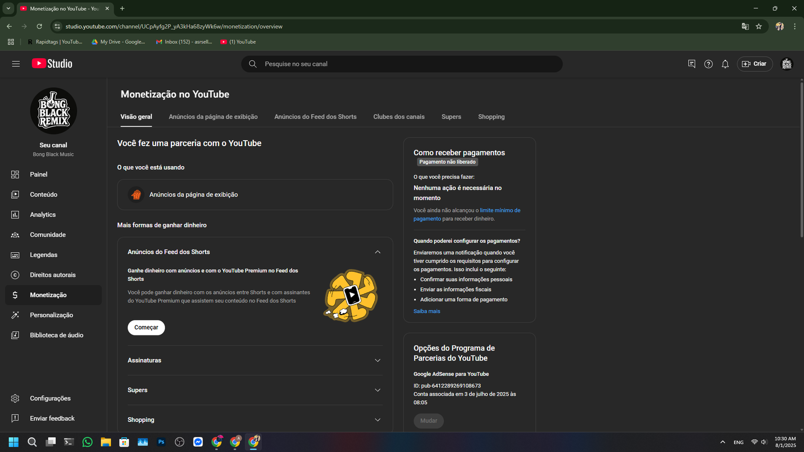Expand the Assinaturas section
The height and width of the screenshot is (452, 804).
(377, 360)
